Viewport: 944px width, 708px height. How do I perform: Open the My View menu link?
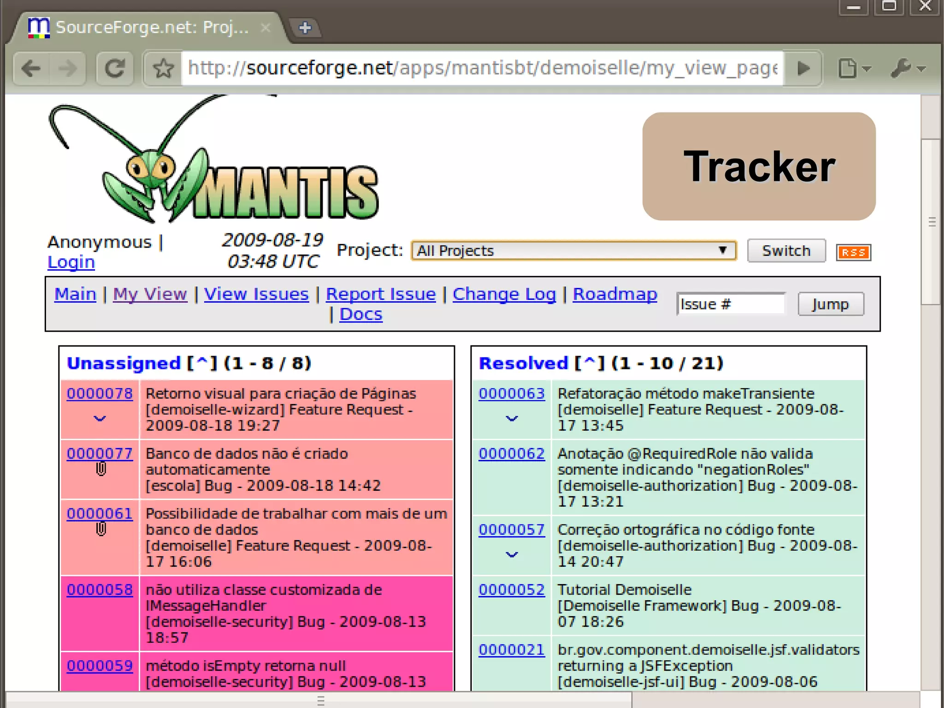(x=150, y=294)
